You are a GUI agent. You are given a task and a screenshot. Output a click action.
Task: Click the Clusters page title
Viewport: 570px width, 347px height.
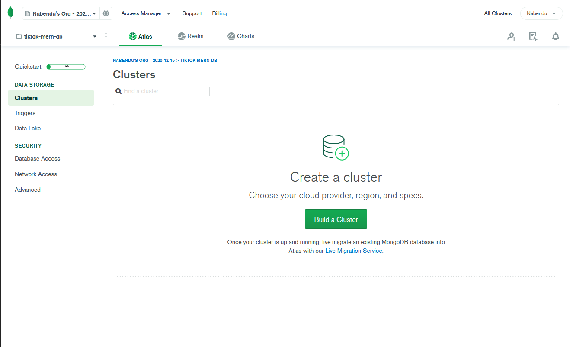click(134, 74)
